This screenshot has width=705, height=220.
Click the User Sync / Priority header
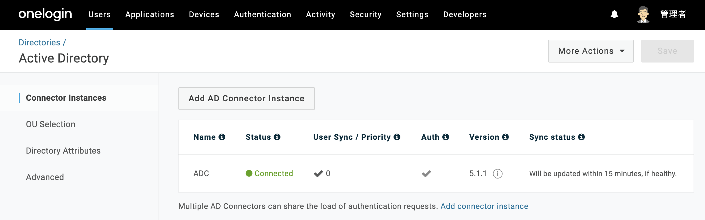pyautogui.click(x=352, y=137)
